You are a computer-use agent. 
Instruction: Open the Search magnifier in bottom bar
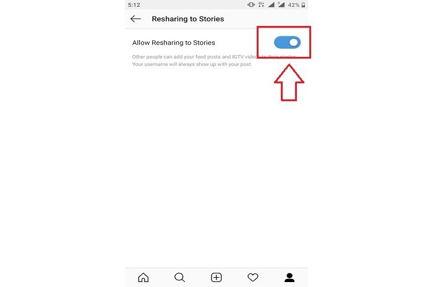[179, 277]
